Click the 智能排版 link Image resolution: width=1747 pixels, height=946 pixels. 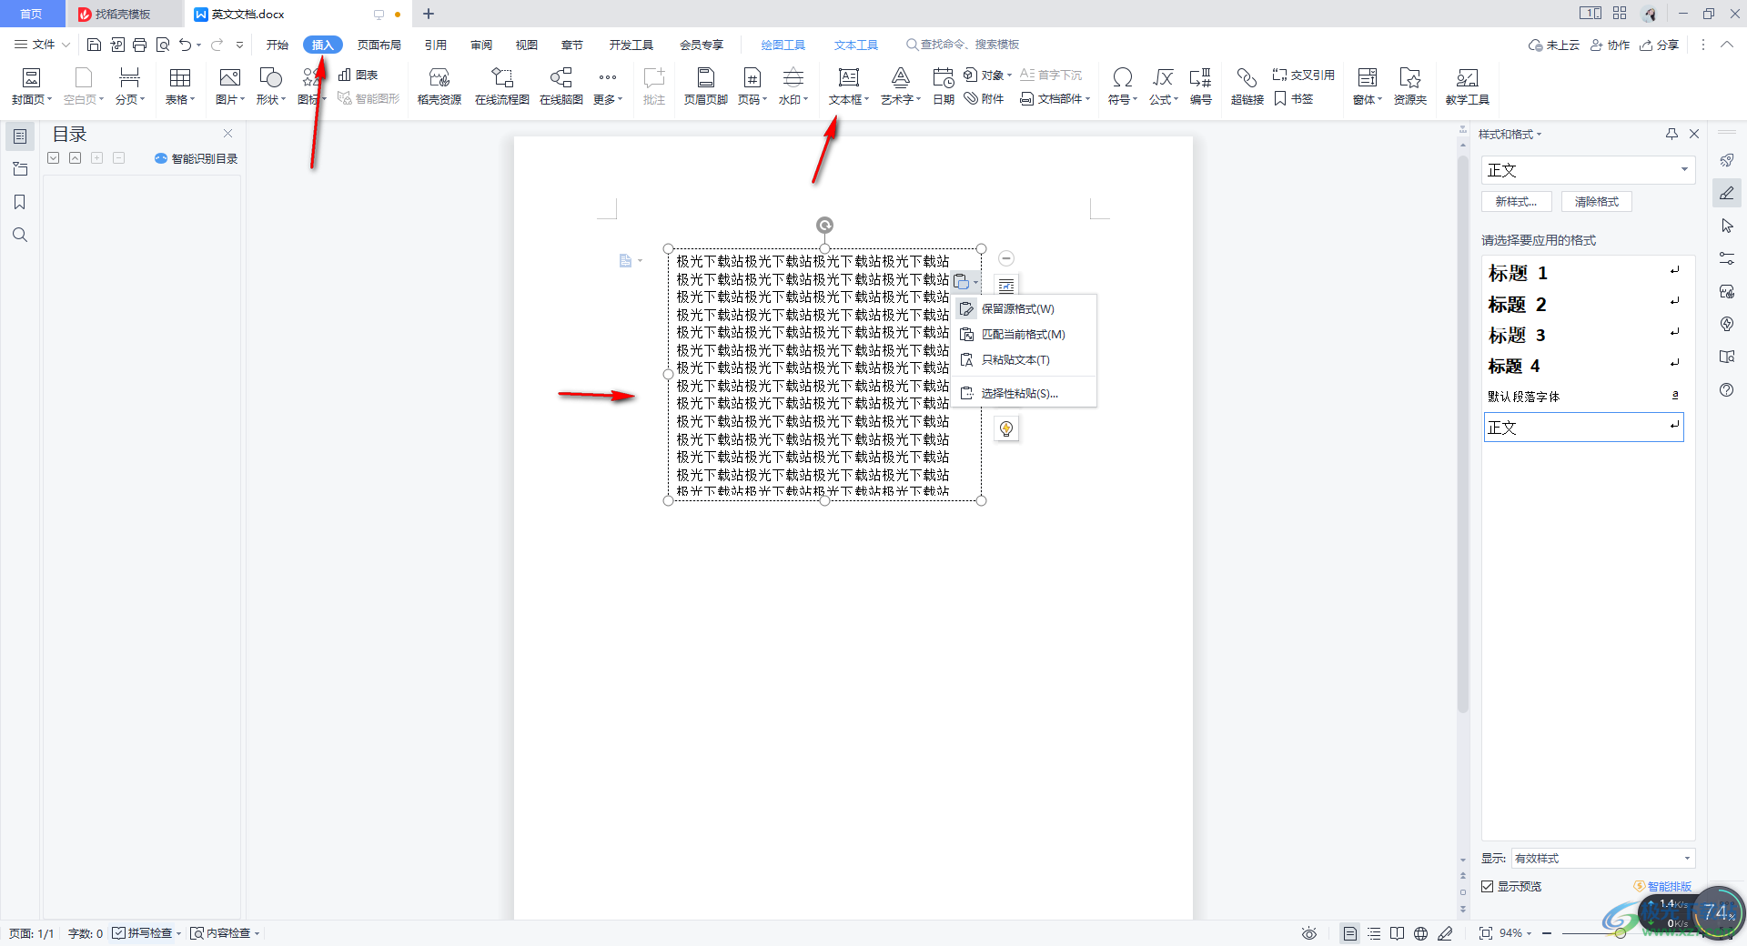click(x=1663, y=886)
